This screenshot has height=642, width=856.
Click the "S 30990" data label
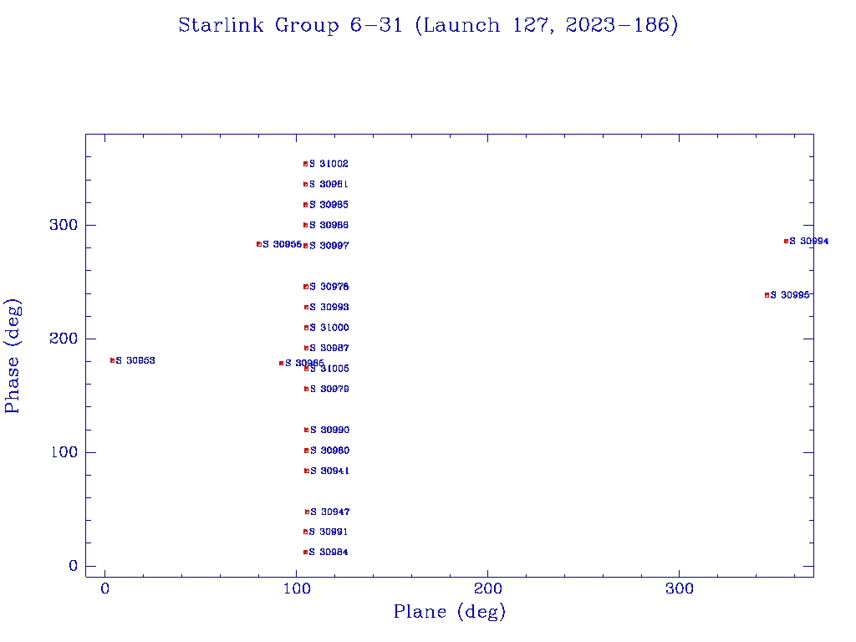pos(329,430)
